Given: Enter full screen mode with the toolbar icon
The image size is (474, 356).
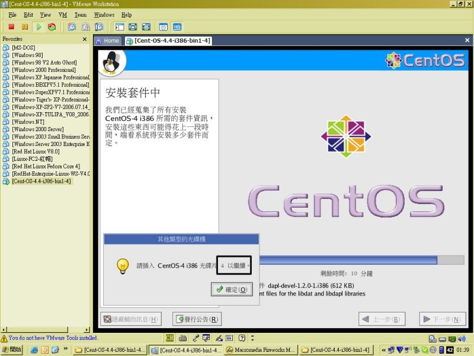Looking at the screenshot, I should tap(146, 27).
